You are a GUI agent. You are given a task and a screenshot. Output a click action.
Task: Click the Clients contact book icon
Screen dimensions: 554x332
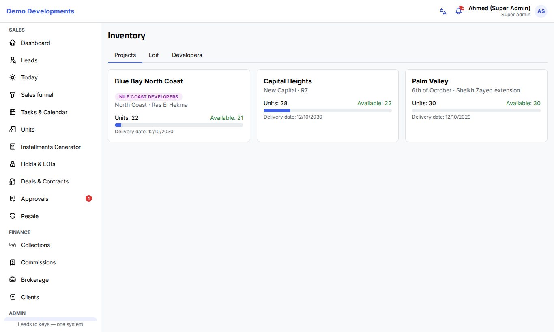pos(13,297)
